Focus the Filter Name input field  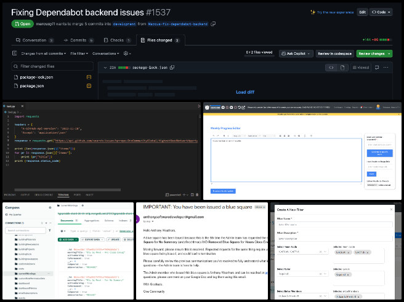[x=334, y=225]
